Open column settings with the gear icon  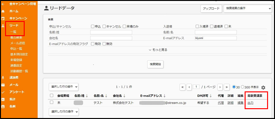coord(263,87)
